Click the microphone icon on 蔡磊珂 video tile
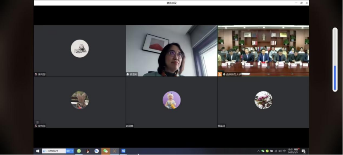The width and height of the screenshot is (343, 155). coord(128,75)
